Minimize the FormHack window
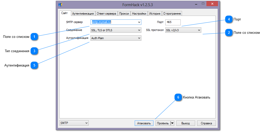 tap(196, 4)
